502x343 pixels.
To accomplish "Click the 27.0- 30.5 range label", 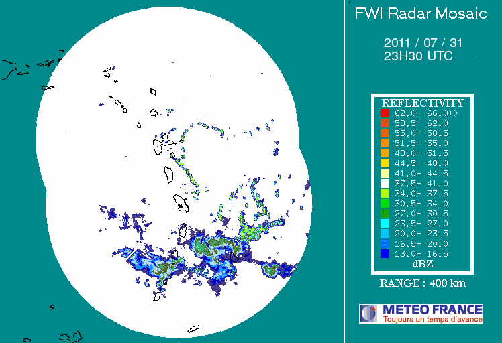I will tap(421, 213).
